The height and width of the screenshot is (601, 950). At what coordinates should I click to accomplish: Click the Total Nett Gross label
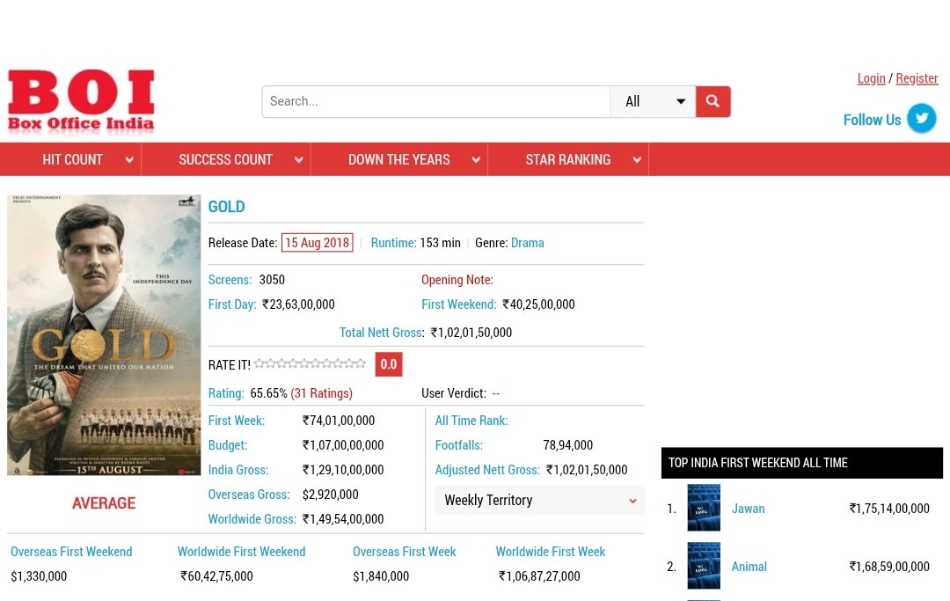point(381,333)
